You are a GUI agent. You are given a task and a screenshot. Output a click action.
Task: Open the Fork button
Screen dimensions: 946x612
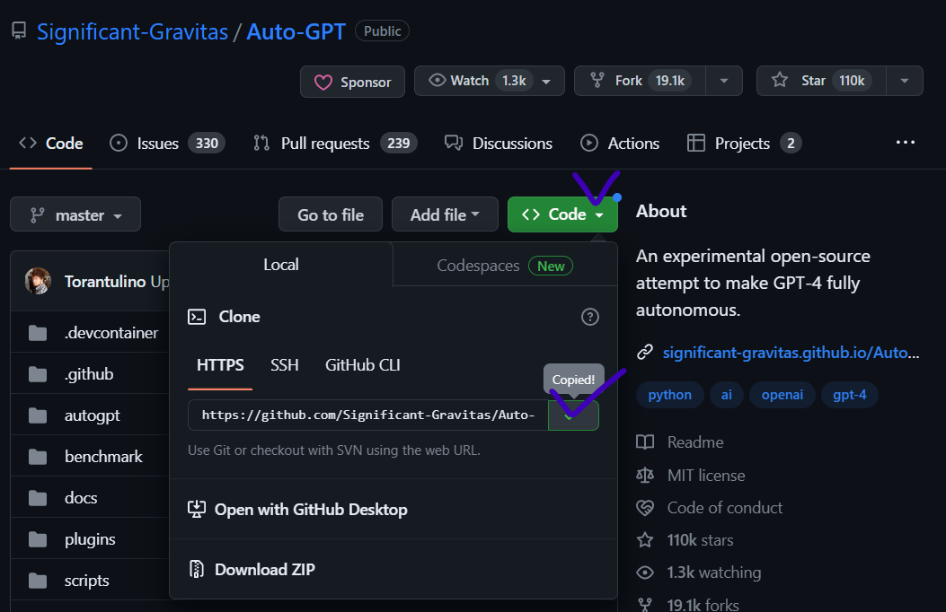[640, 81]
